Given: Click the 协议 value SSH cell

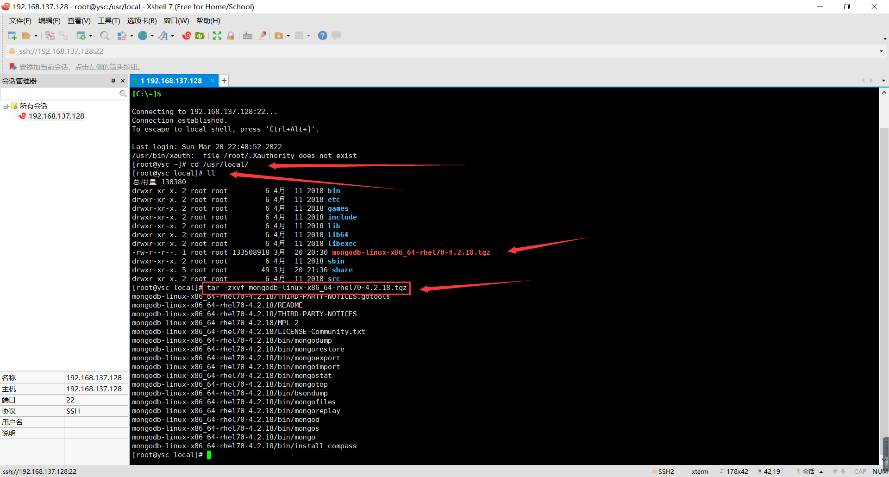Looking at the screenshot, I should pyautogui.click(x=96, y=411).
